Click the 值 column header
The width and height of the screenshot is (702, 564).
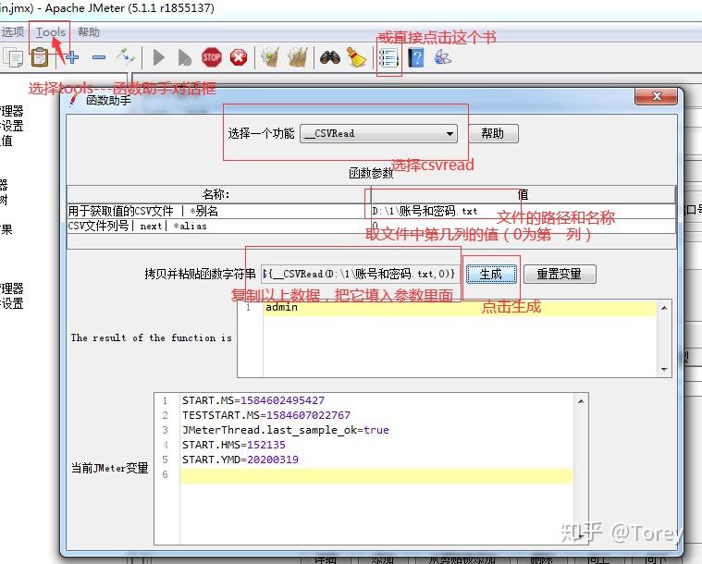[523, 195]
